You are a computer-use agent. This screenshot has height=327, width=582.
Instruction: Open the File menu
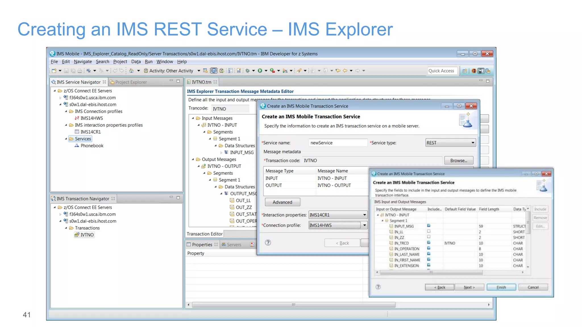click(x=54, y=62)
